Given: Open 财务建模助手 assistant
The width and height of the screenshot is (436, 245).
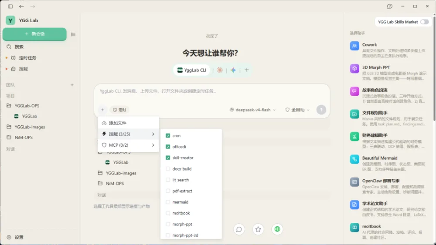Looking at the screenshot, I should pos(388,141).
